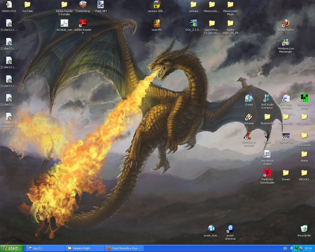This screenshot has width=315, height=252.
Task: Click the 20:34 taskbar clock
Action: (x=308, y=248)
